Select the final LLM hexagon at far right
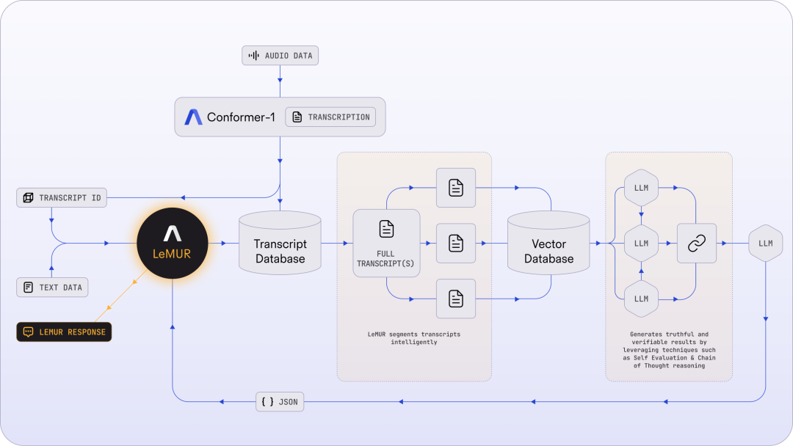This screenshot has height=446, width=793. tap(766, 243)
